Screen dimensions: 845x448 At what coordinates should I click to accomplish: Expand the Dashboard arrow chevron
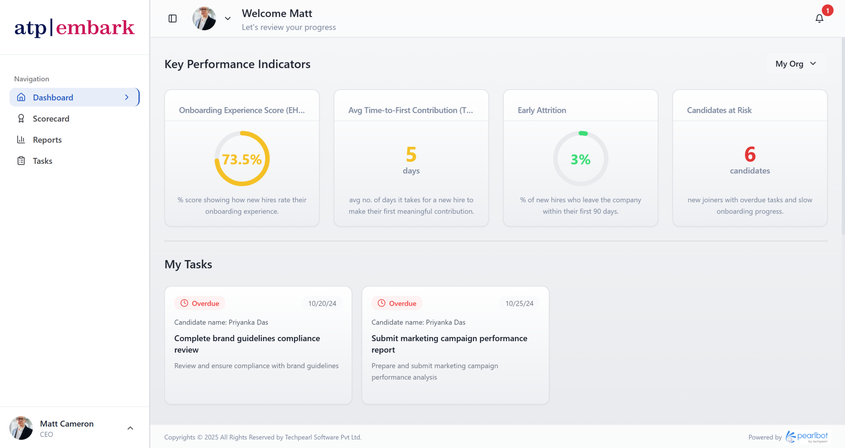click(x=127, y=97)
